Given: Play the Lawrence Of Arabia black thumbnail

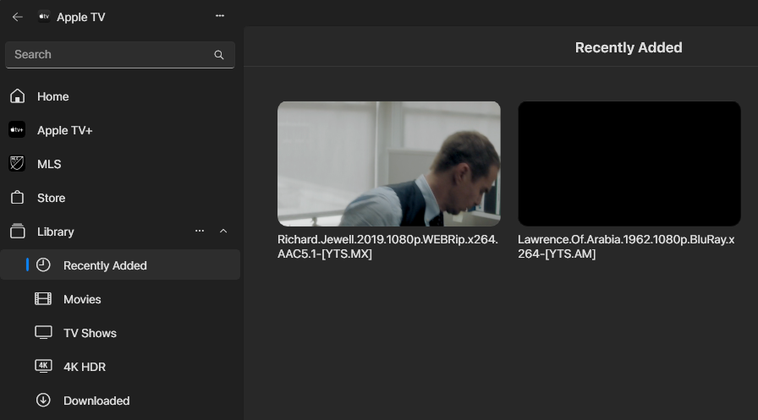Looking at the screenshot, I should [629, 164].
